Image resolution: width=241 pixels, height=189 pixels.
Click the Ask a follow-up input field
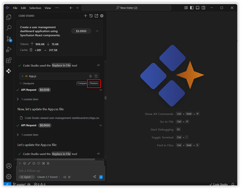pos(56,170)
